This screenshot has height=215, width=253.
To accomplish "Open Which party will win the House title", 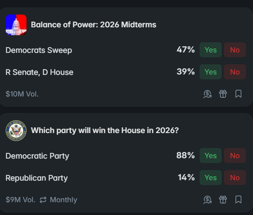I will point(105,130).
